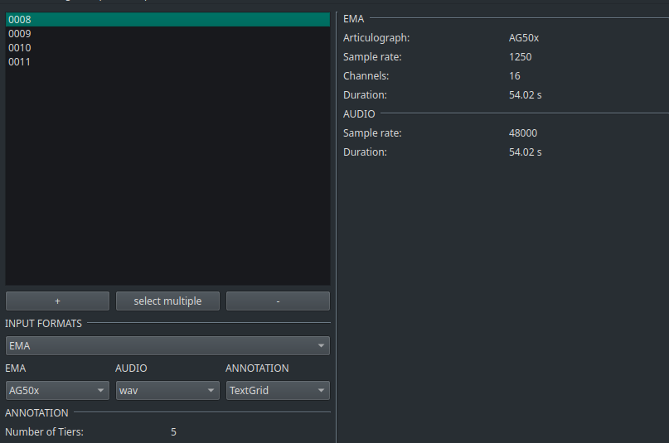Image resolution: width=669 pixels, height=443 pixels.
Task: Expand the AG50x EMA format dropdown
Action: (57, 391)
